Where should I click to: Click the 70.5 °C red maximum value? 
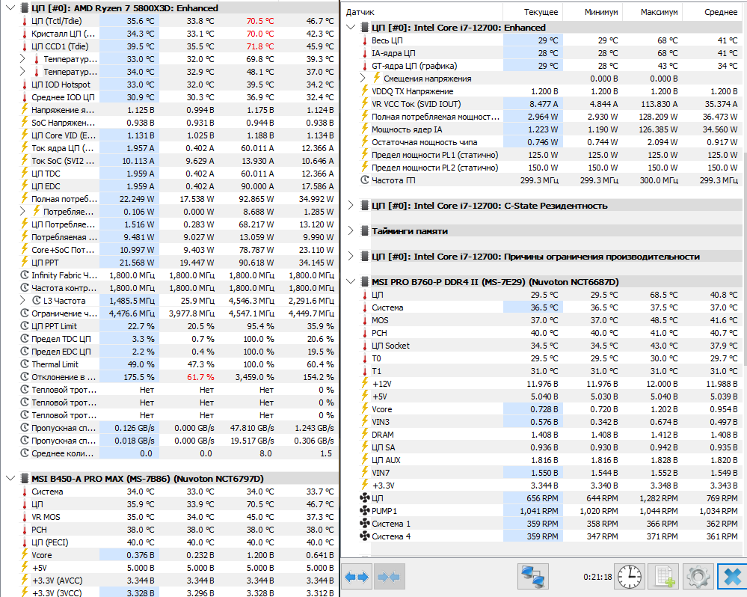point(260,21)
